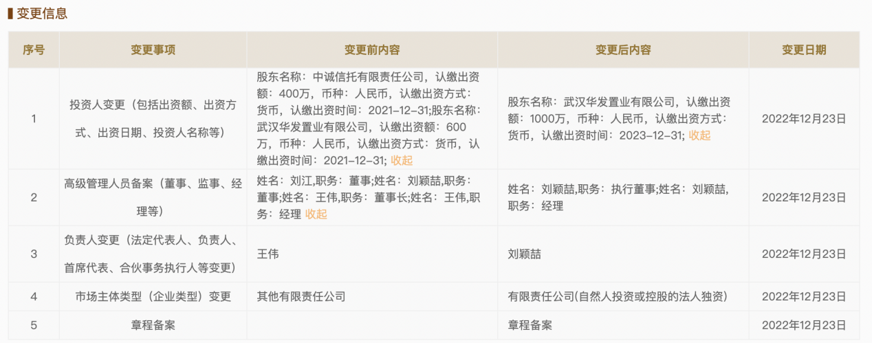Viewport: 872px width, 343px height.
Task: Click the date 2022年12月23日 in the 高级管理人员备案 row
Action: click(x=804, y=197)
